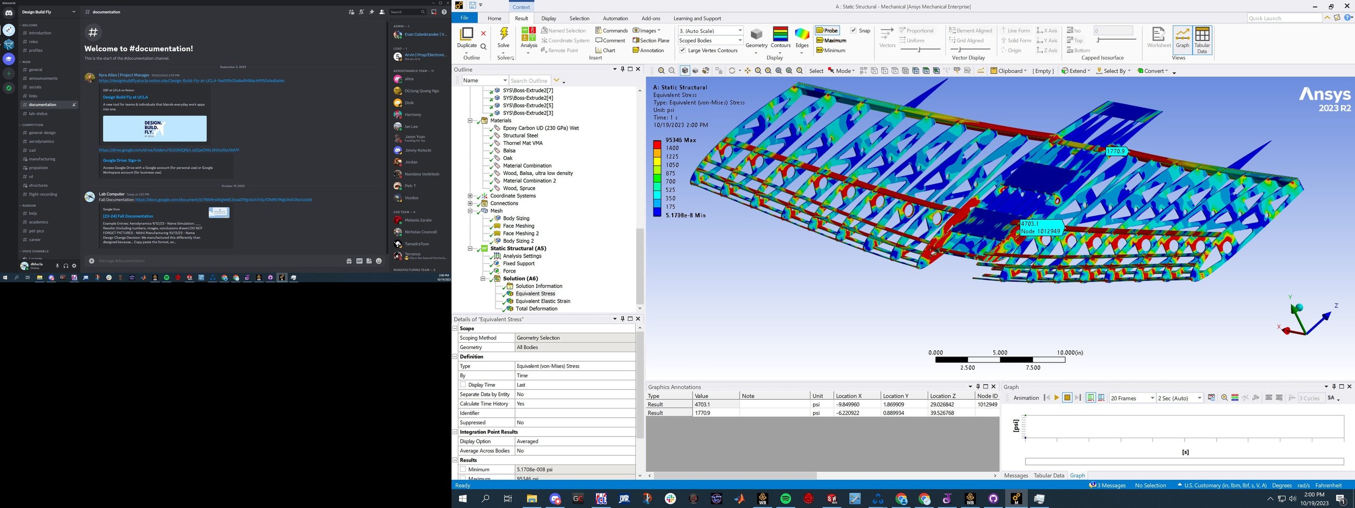Play the result animation

pos(1056,398)
